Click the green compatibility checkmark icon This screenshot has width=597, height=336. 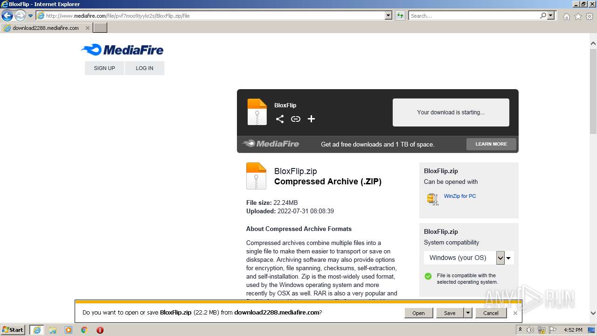[428, 276]
